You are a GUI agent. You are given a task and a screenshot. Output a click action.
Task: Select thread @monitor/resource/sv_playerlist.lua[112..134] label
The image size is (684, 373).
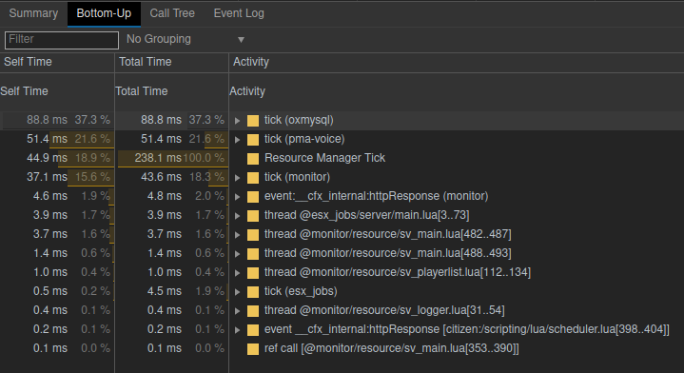pos(398,272)
